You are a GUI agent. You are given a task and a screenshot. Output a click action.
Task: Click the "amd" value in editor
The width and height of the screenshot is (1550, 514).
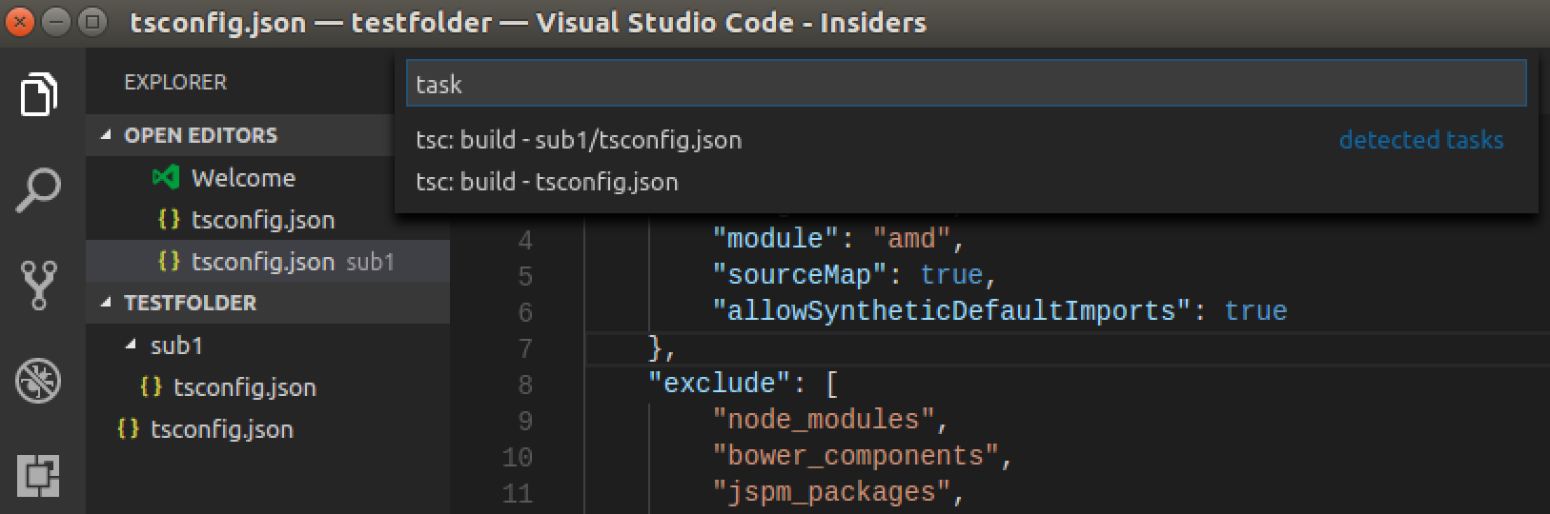912,238
